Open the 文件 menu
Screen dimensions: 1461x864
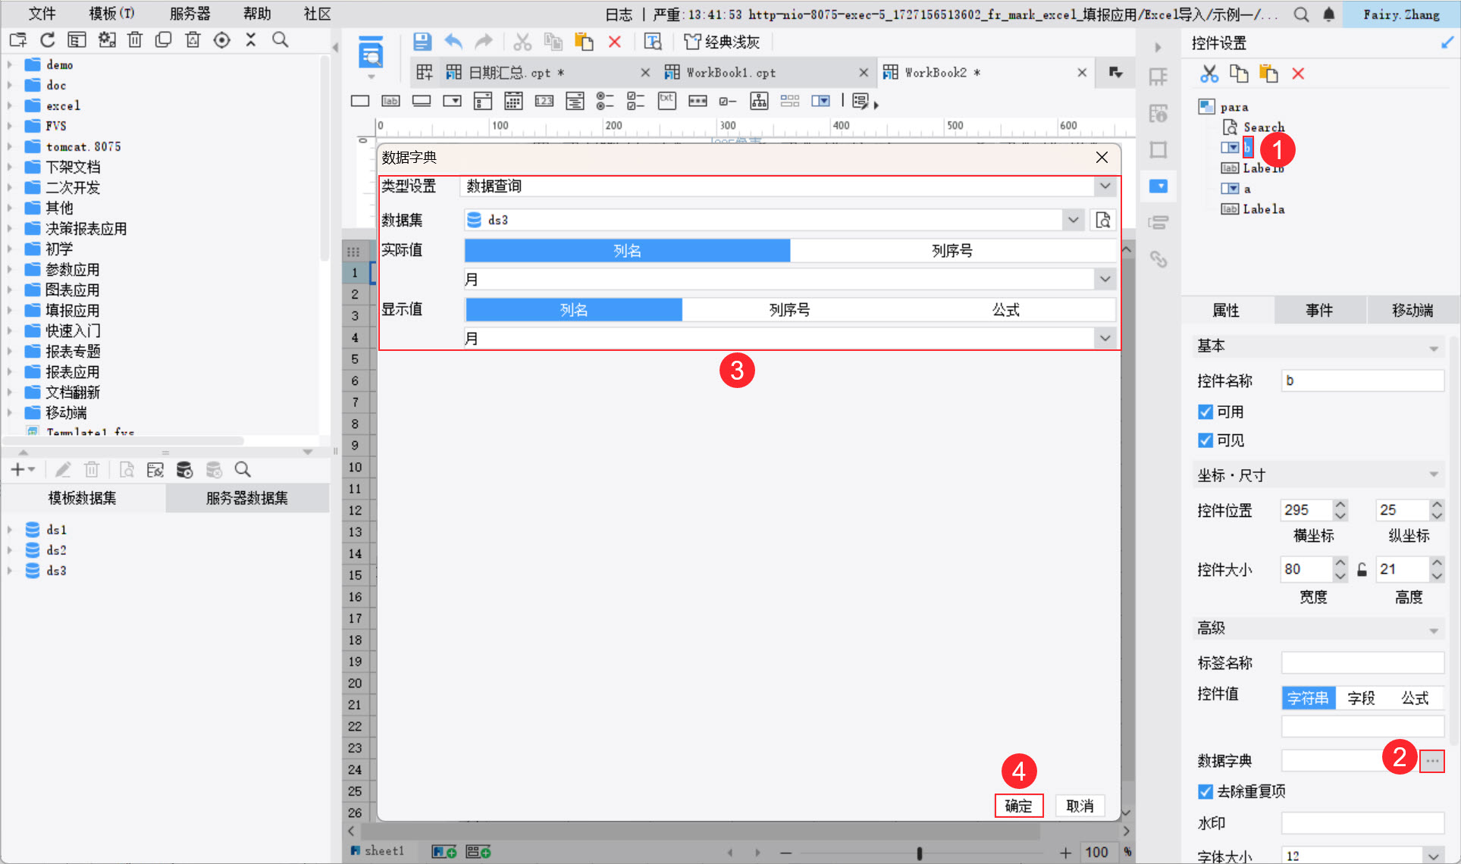[42, 14]
